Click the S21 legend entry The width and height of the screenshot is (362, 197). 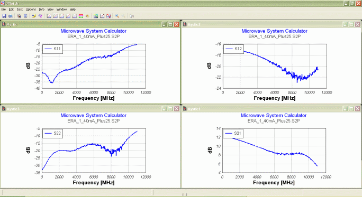(x=233, y=133)
